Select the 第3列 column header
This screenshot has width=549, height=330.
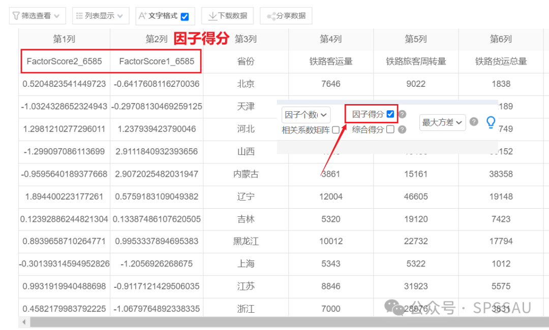point(246,39)
